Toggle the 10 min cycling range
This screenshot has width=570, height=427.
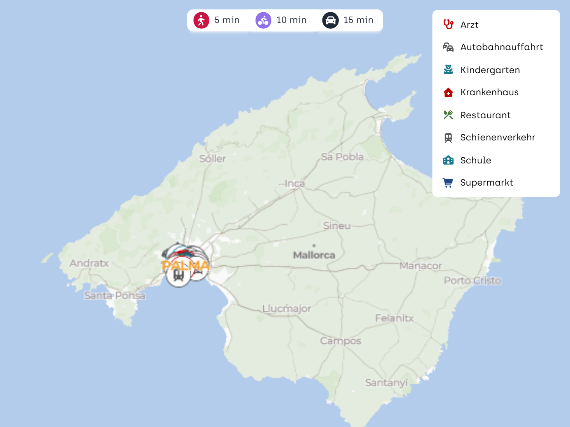281,20
